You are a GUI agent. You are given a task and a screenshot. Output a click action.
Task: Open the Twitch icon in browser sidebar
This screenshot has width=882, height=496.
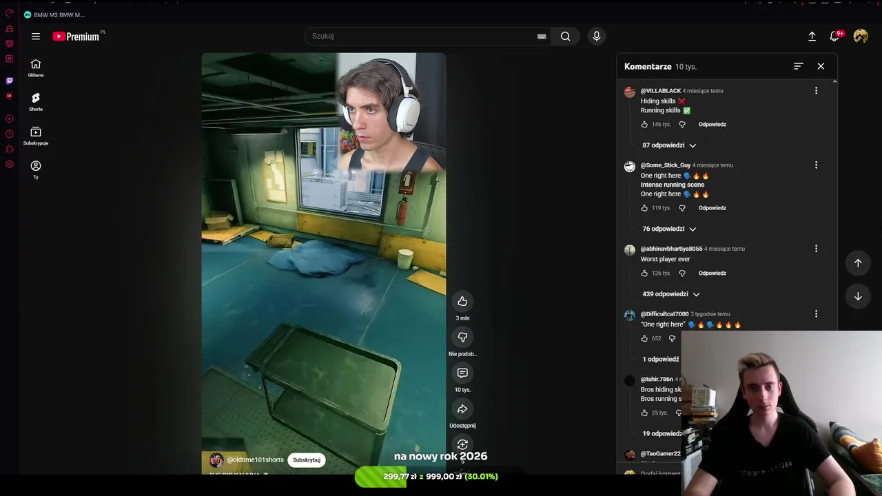click(9, 81)
